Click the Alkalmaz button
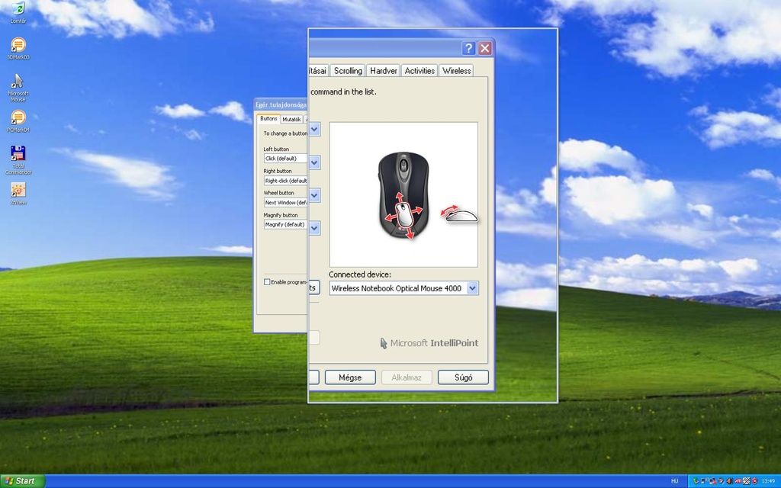The image size is (781, 488). point(407,377)
